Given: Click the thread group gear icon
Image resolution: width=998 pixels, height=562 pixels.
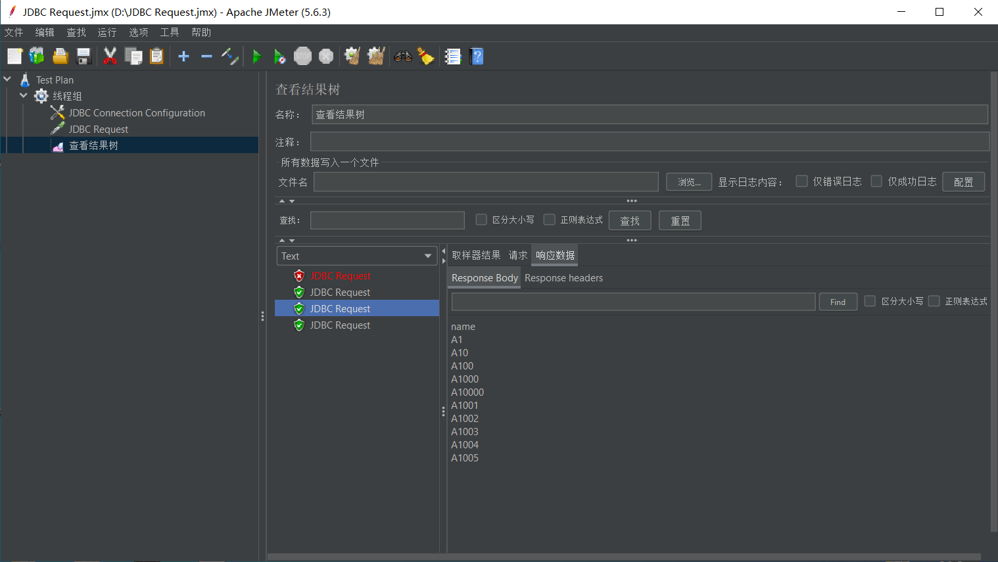Looking at the screenshot, I should (41, 96).
